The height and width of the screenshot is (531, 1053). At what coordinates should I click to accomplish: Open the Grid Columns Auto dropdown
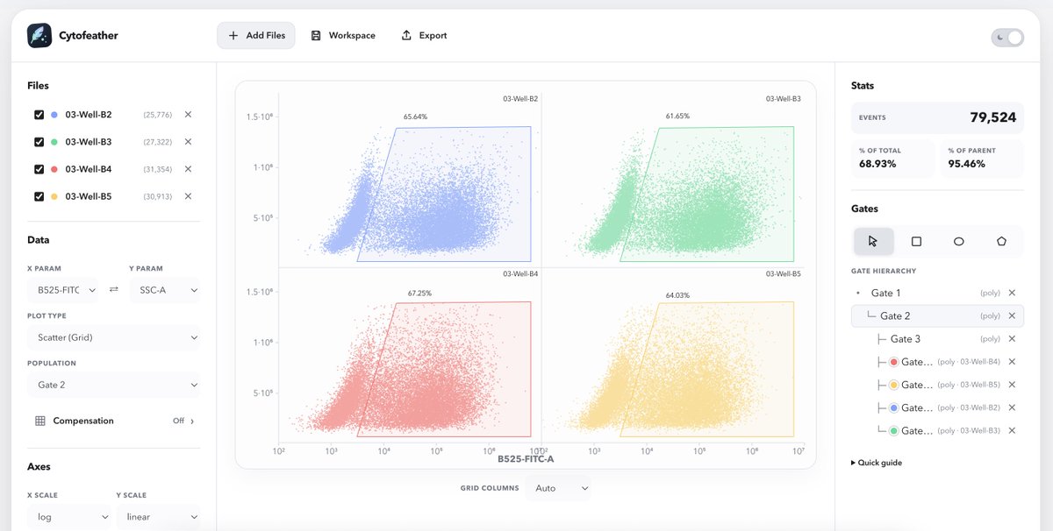tap(558, 488)
